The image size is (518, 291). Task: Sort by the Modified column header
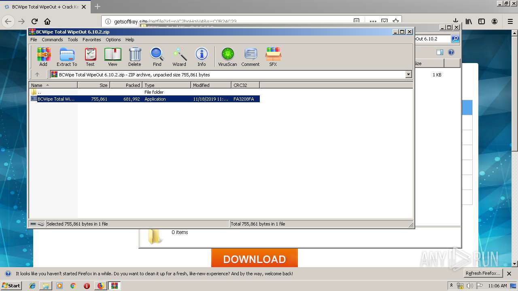[211, 85]
